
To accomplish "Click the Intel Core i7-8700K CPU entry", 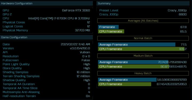I will (x=59, y=19).
